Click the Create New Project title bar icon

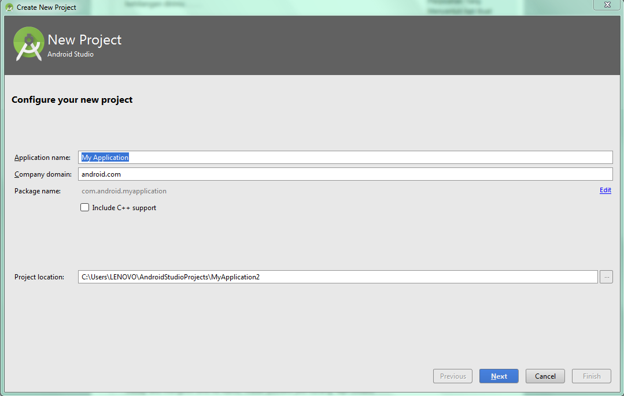point(9,7)
